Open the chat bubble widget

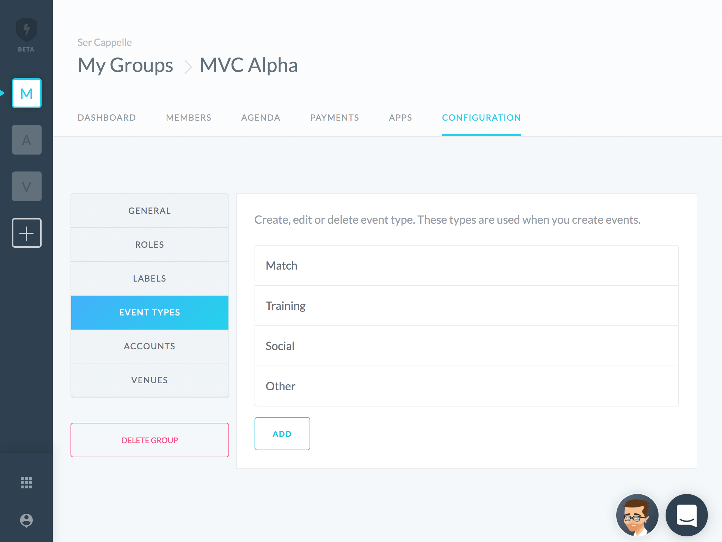686,515
